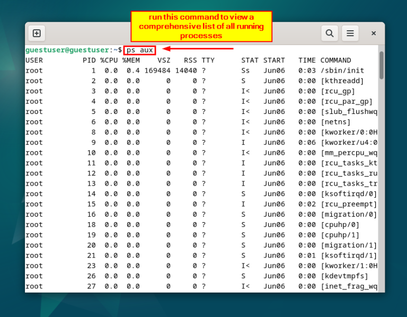Click the red arrow pointing at command
This screenshot has width=407, height=317.
(197, 49)
